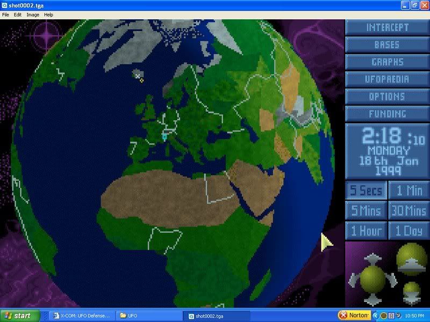This screenshot has width=430, height=322.
Task: Open the File menu
Action: tap(5, 15)
